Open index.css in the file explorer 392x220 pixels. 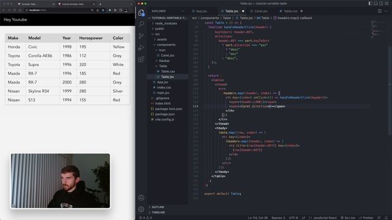[164, 87]
